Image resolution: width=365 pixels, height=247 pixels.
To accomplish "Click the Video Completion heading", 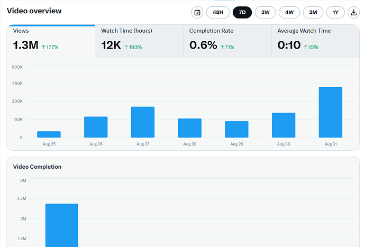I will click(x=37, y=167).
